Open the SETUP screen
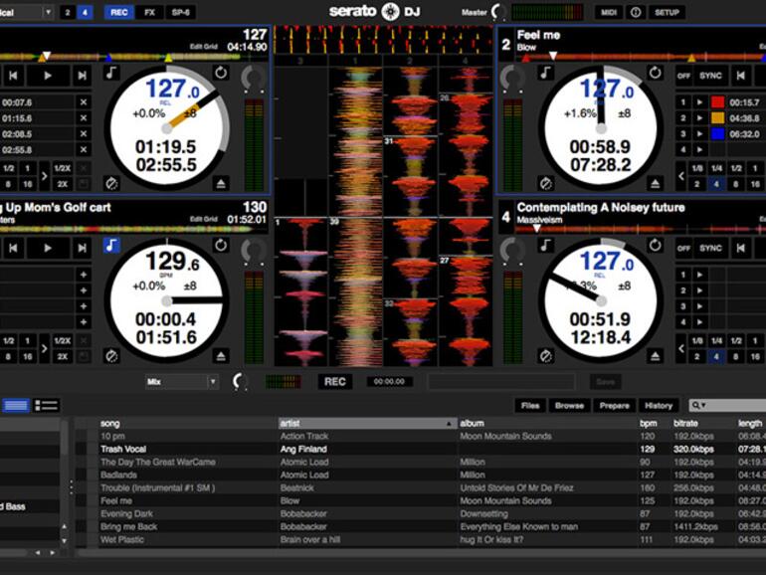Viewport: 766px width, 575px height. point(666,13)
